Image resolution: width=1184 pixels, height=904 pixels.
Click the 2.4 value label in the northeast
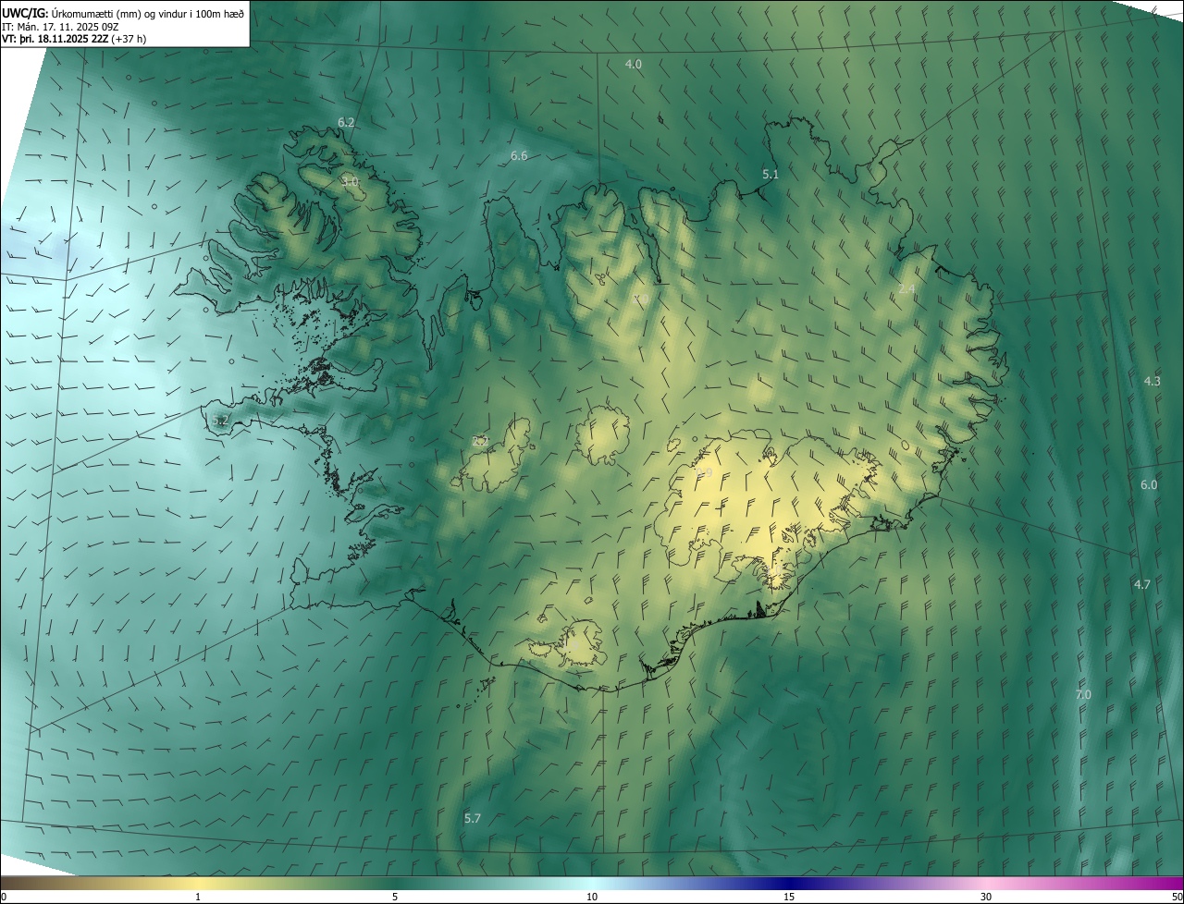coord(906,289)
